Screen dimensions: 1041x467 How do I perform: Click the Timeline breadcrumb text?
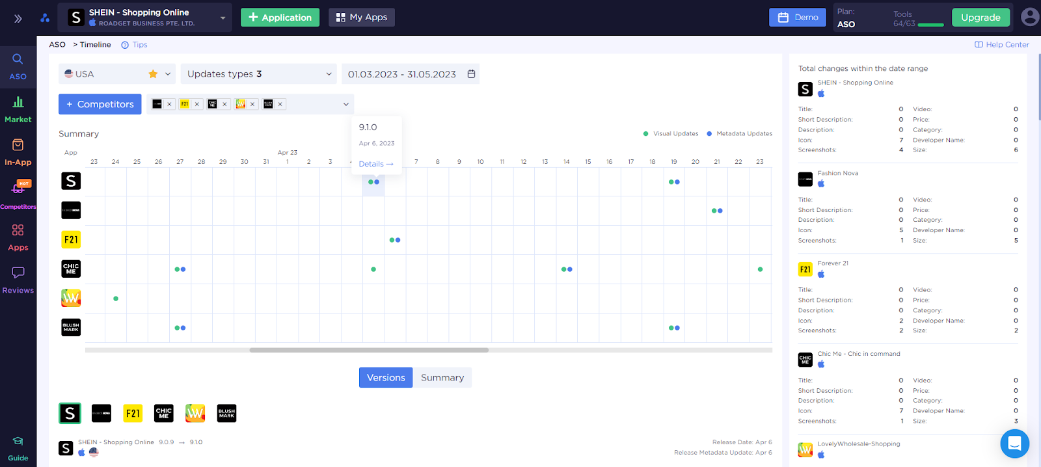(x=96, y=45)
